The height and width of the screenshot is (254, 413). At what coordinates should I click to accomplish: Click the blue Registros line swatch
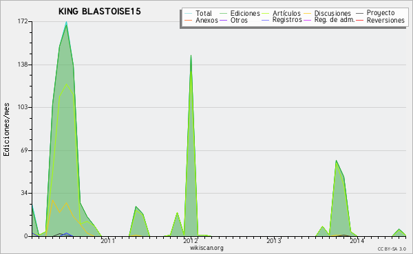click(x=265, y=20)
